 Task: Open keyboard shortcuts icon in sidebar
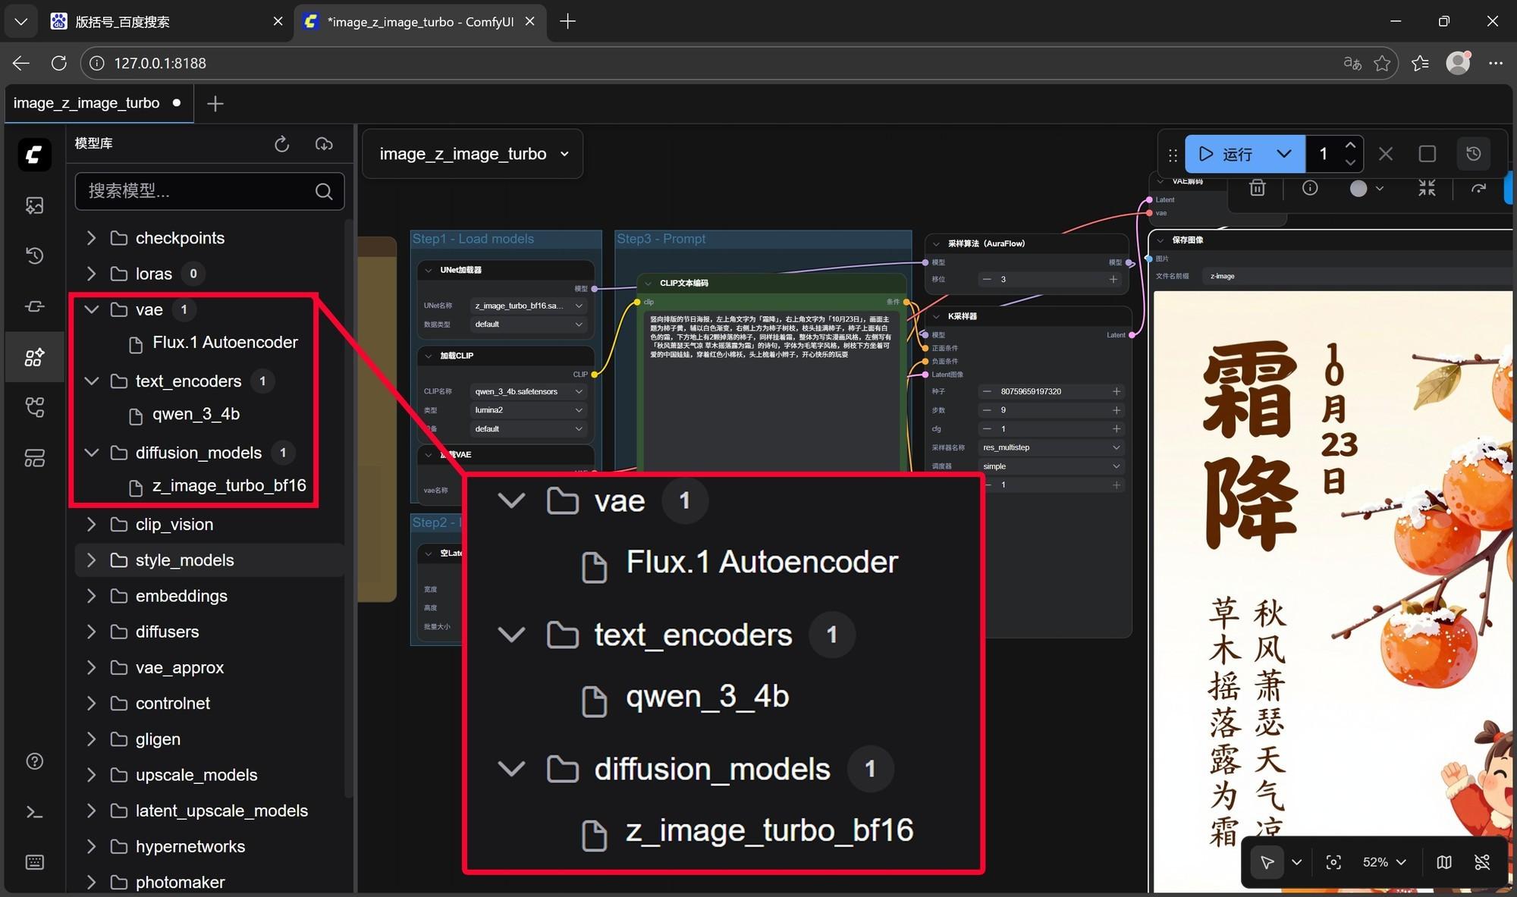point(35,862)
